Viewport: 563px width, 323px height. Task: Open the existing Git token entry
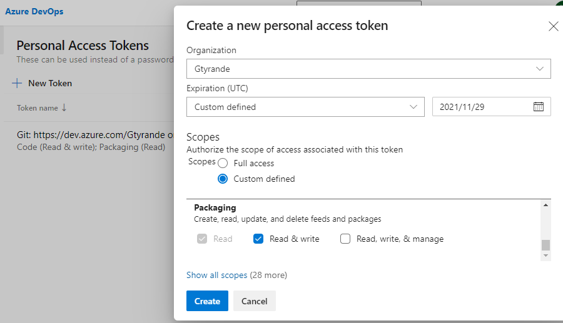point(94,135)
